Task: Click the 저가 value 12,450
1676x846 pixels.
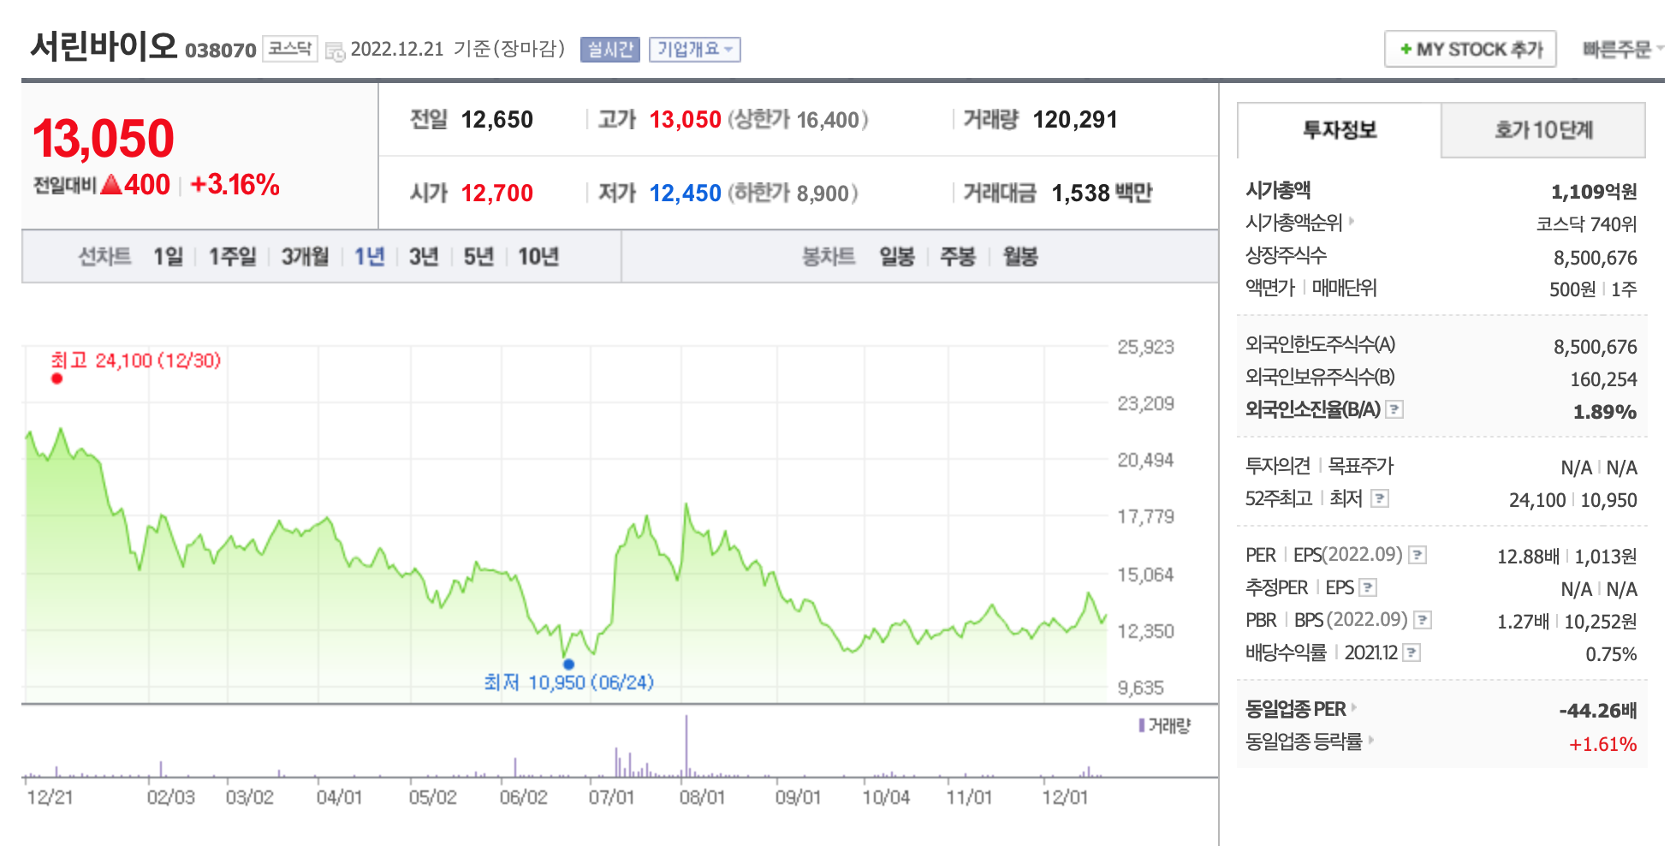Action: click(685, 194)
